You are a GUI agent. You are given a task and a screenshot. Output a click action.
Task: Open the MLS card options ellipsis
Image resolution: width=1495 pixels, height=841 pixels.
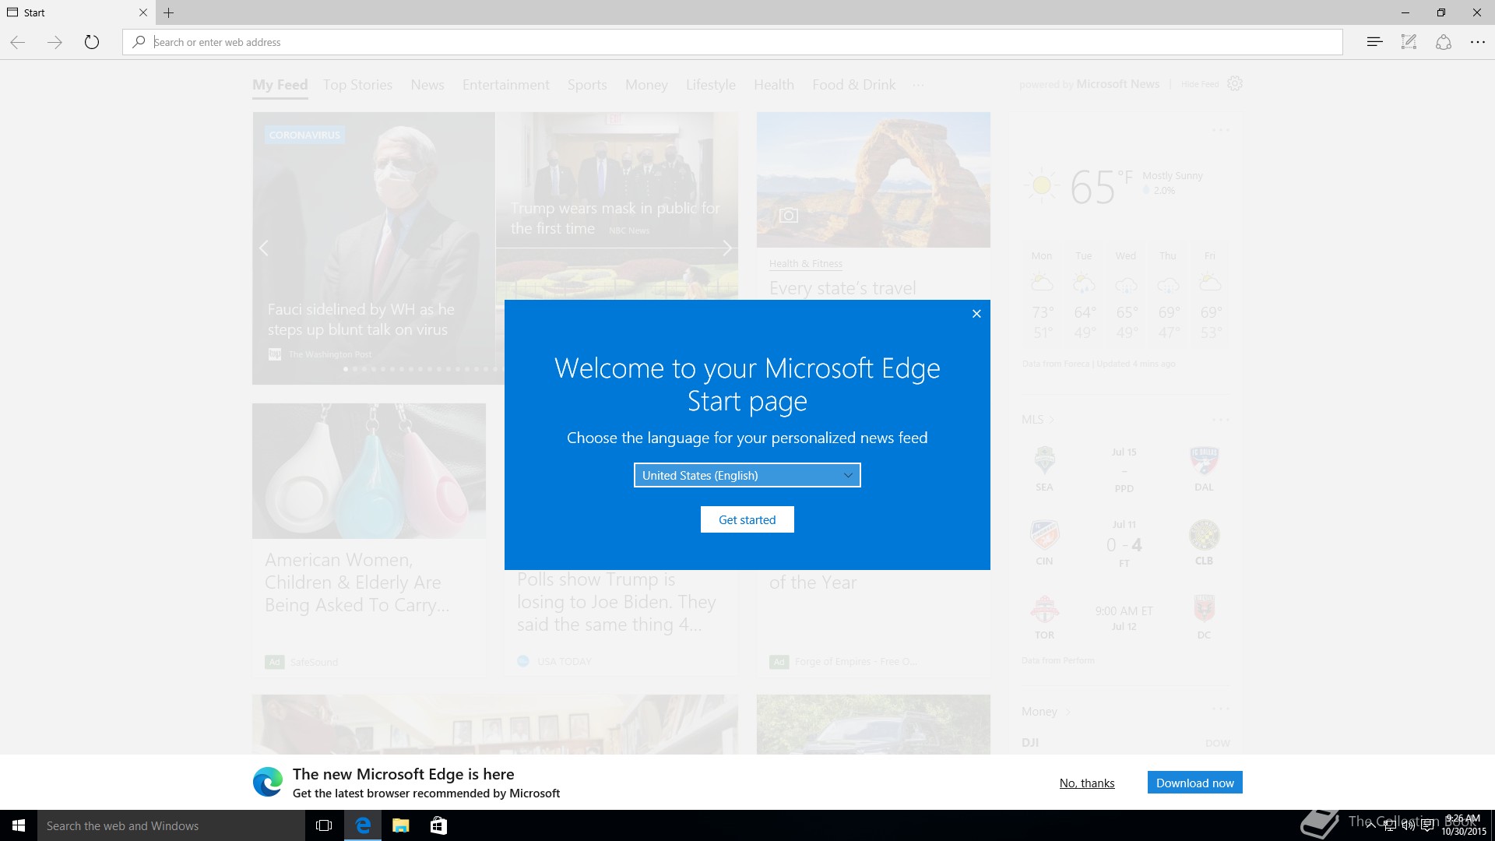point(1220,420)
